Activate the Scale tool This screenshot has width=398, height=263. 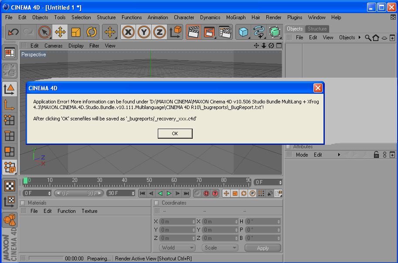tap(76, 32)
